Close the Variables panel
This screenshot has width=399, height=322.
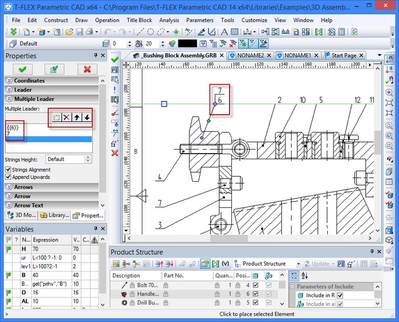pyautogui.click(x=103, y=229)
